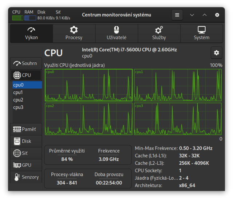Screen dimensions: 233x200
Task: Switch to the Uživatelé tab
Action: point(116,34)
